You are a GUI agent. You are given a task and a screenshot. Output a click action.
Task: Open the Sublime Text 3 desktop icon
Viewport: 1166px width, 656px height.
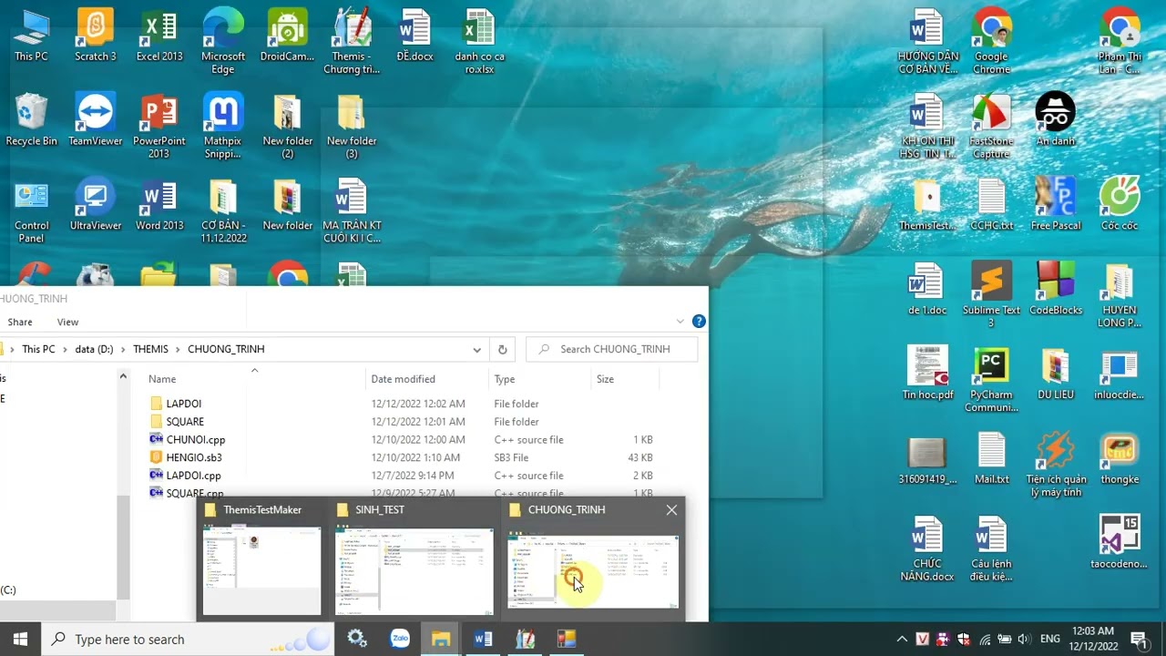coord(991,295)
